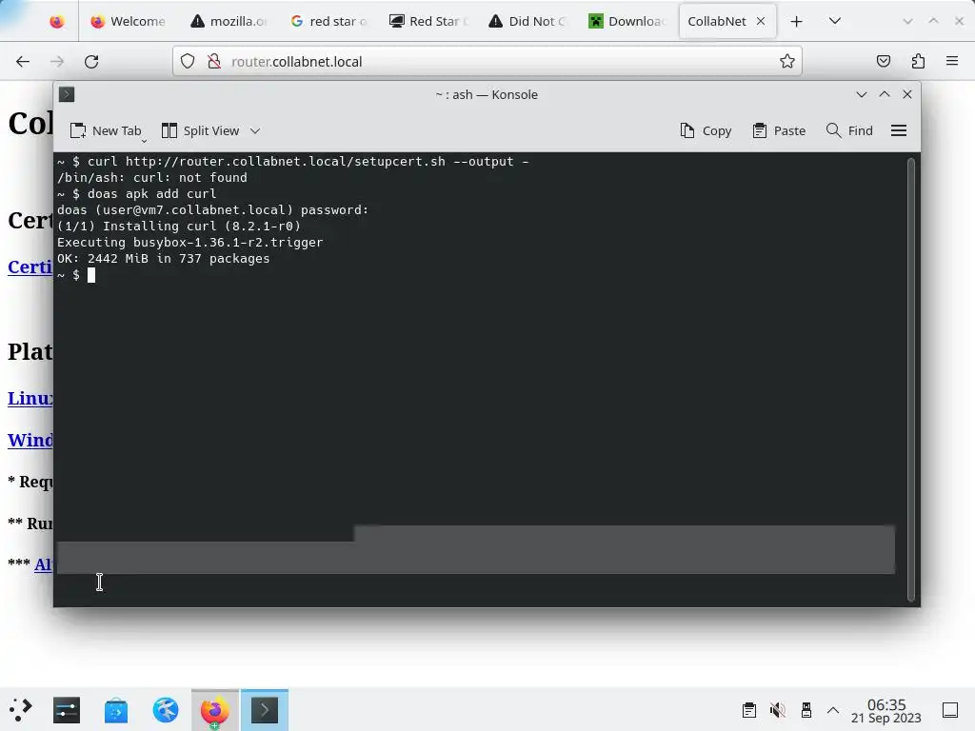The height and width of the screenshot is (731, 975).
Task: Open the Save to Pocket icon
Action: click(883, 61)
